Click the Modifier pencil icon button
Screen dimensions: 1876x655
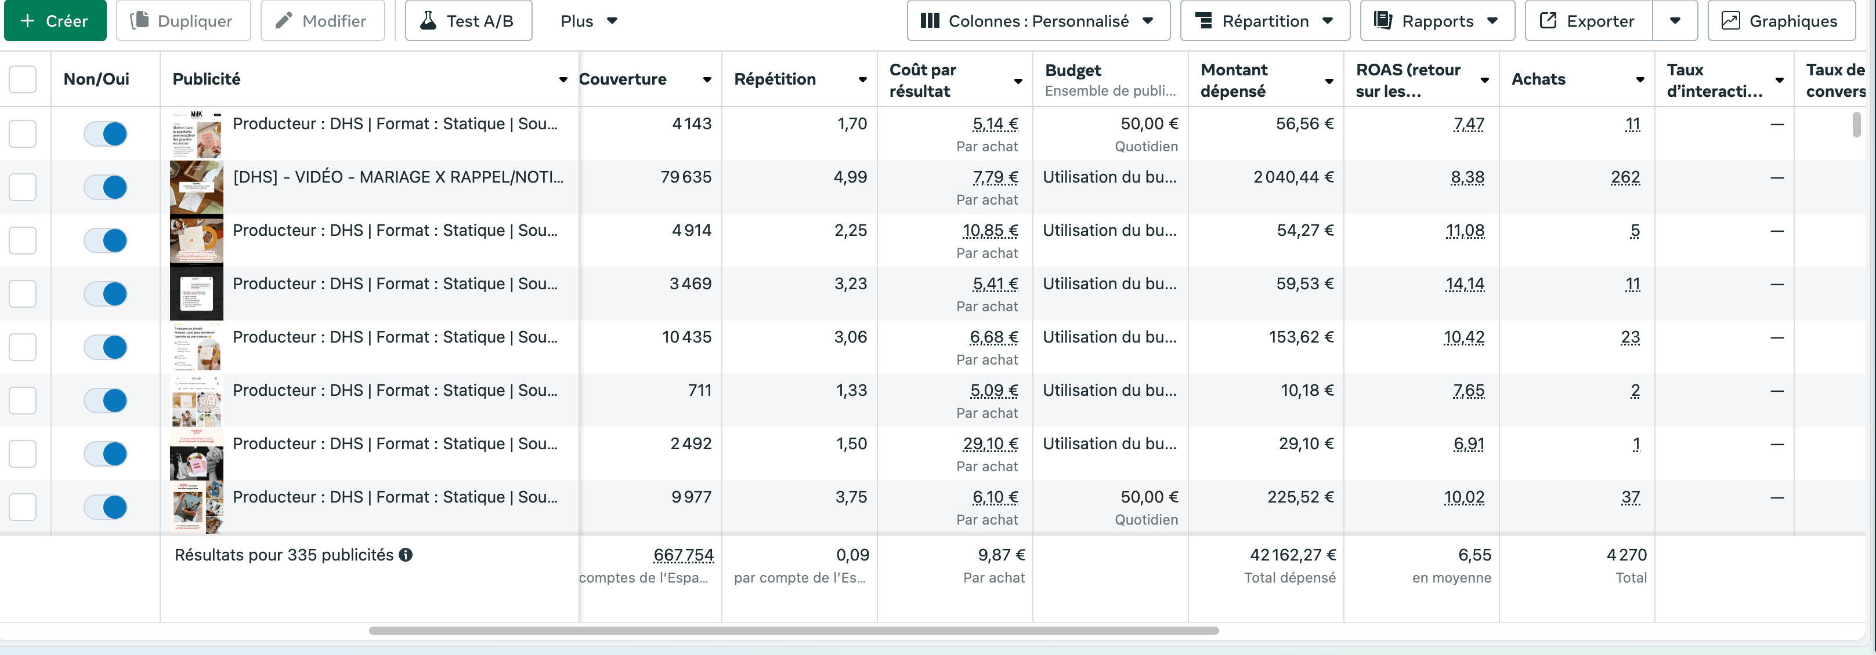coord(322,20)
